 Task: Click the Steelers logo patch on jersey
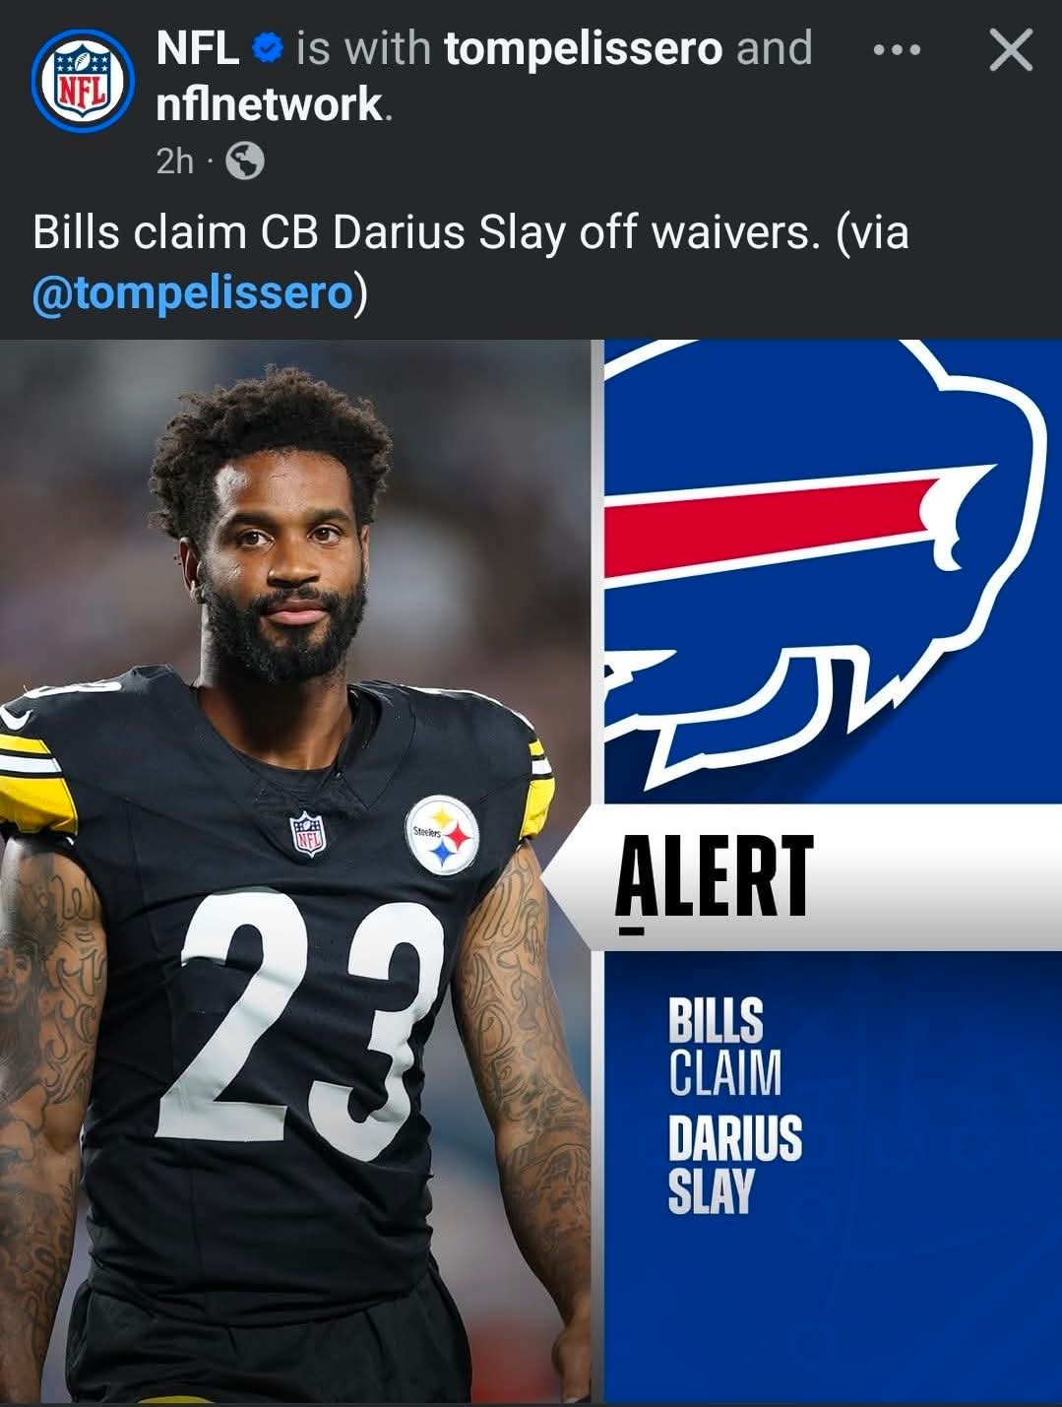442,834
